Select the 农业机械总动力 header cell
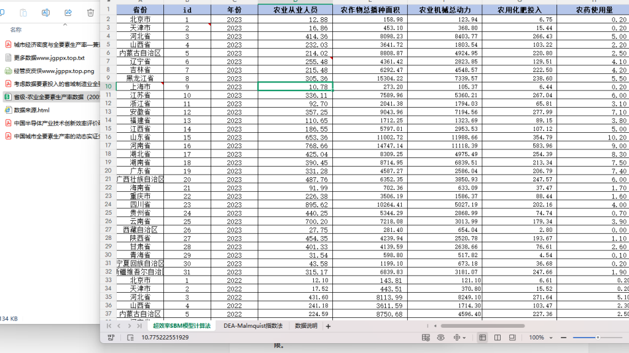 (445, 10)
